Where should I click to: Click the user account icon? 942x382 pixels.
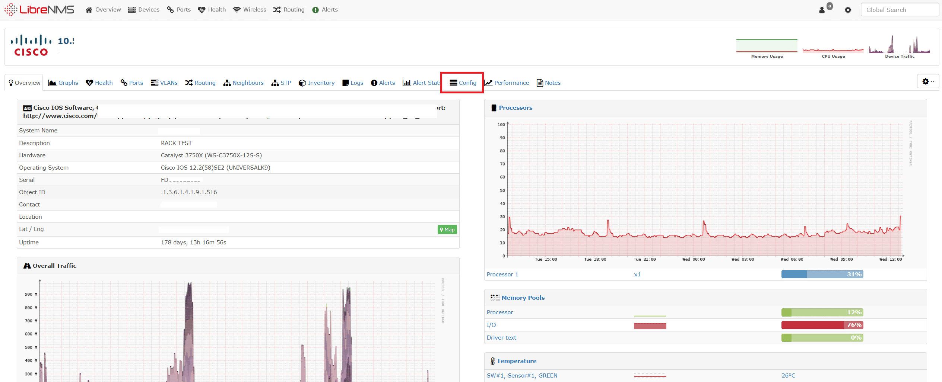tap(822, 10)
